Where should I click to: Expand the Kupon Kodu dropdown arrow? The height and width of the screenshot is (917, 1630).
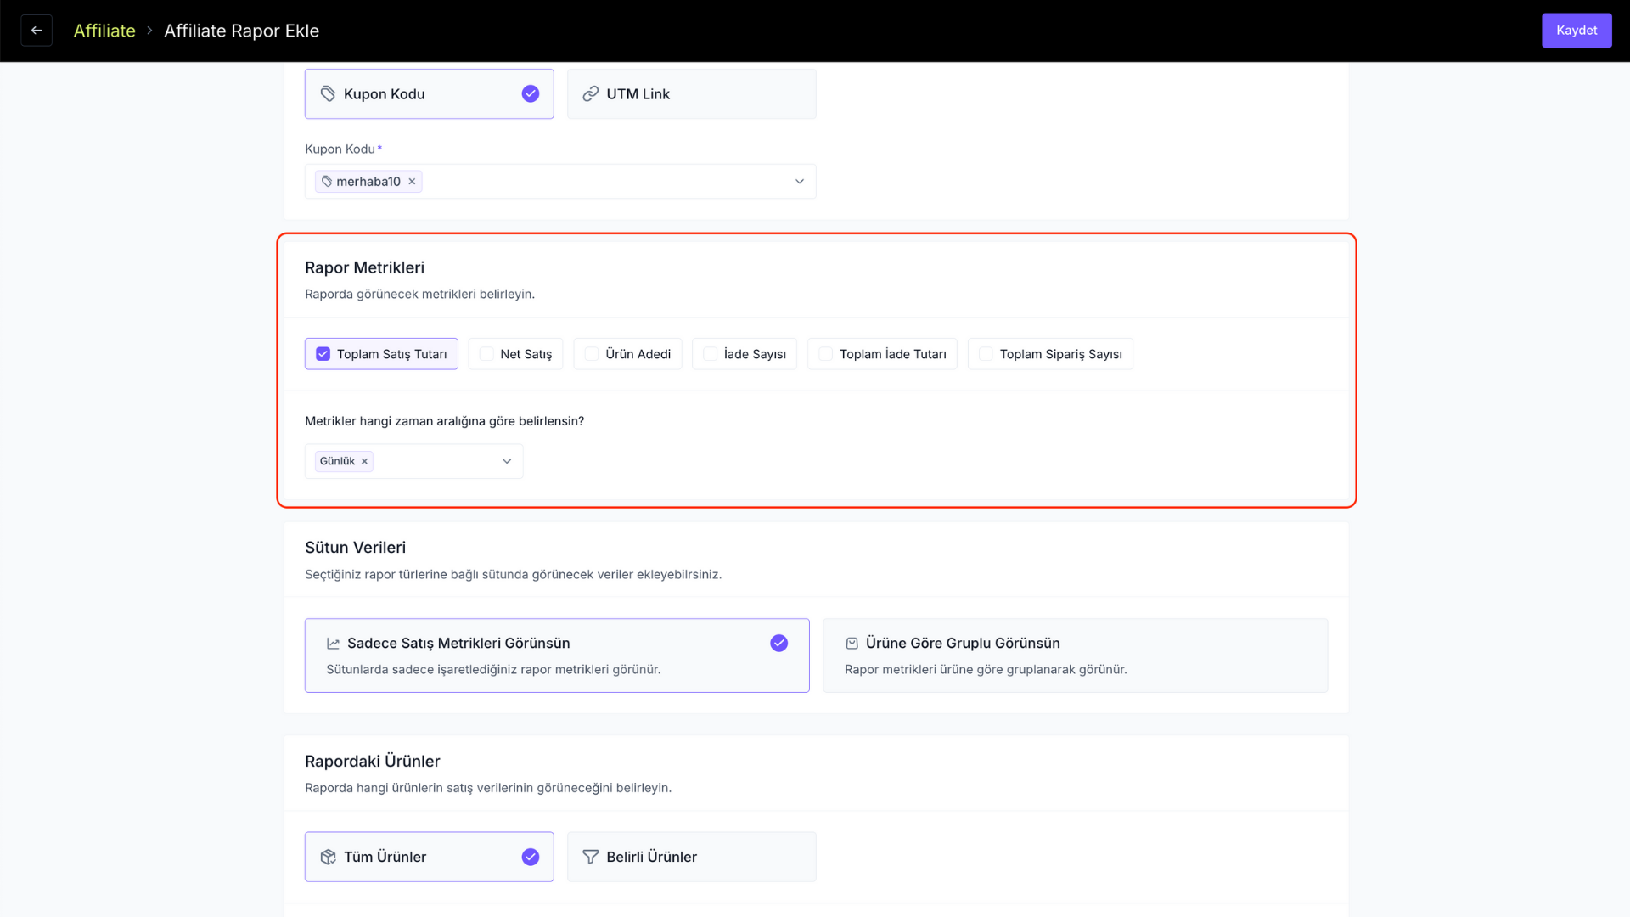[x=799, y=182]
